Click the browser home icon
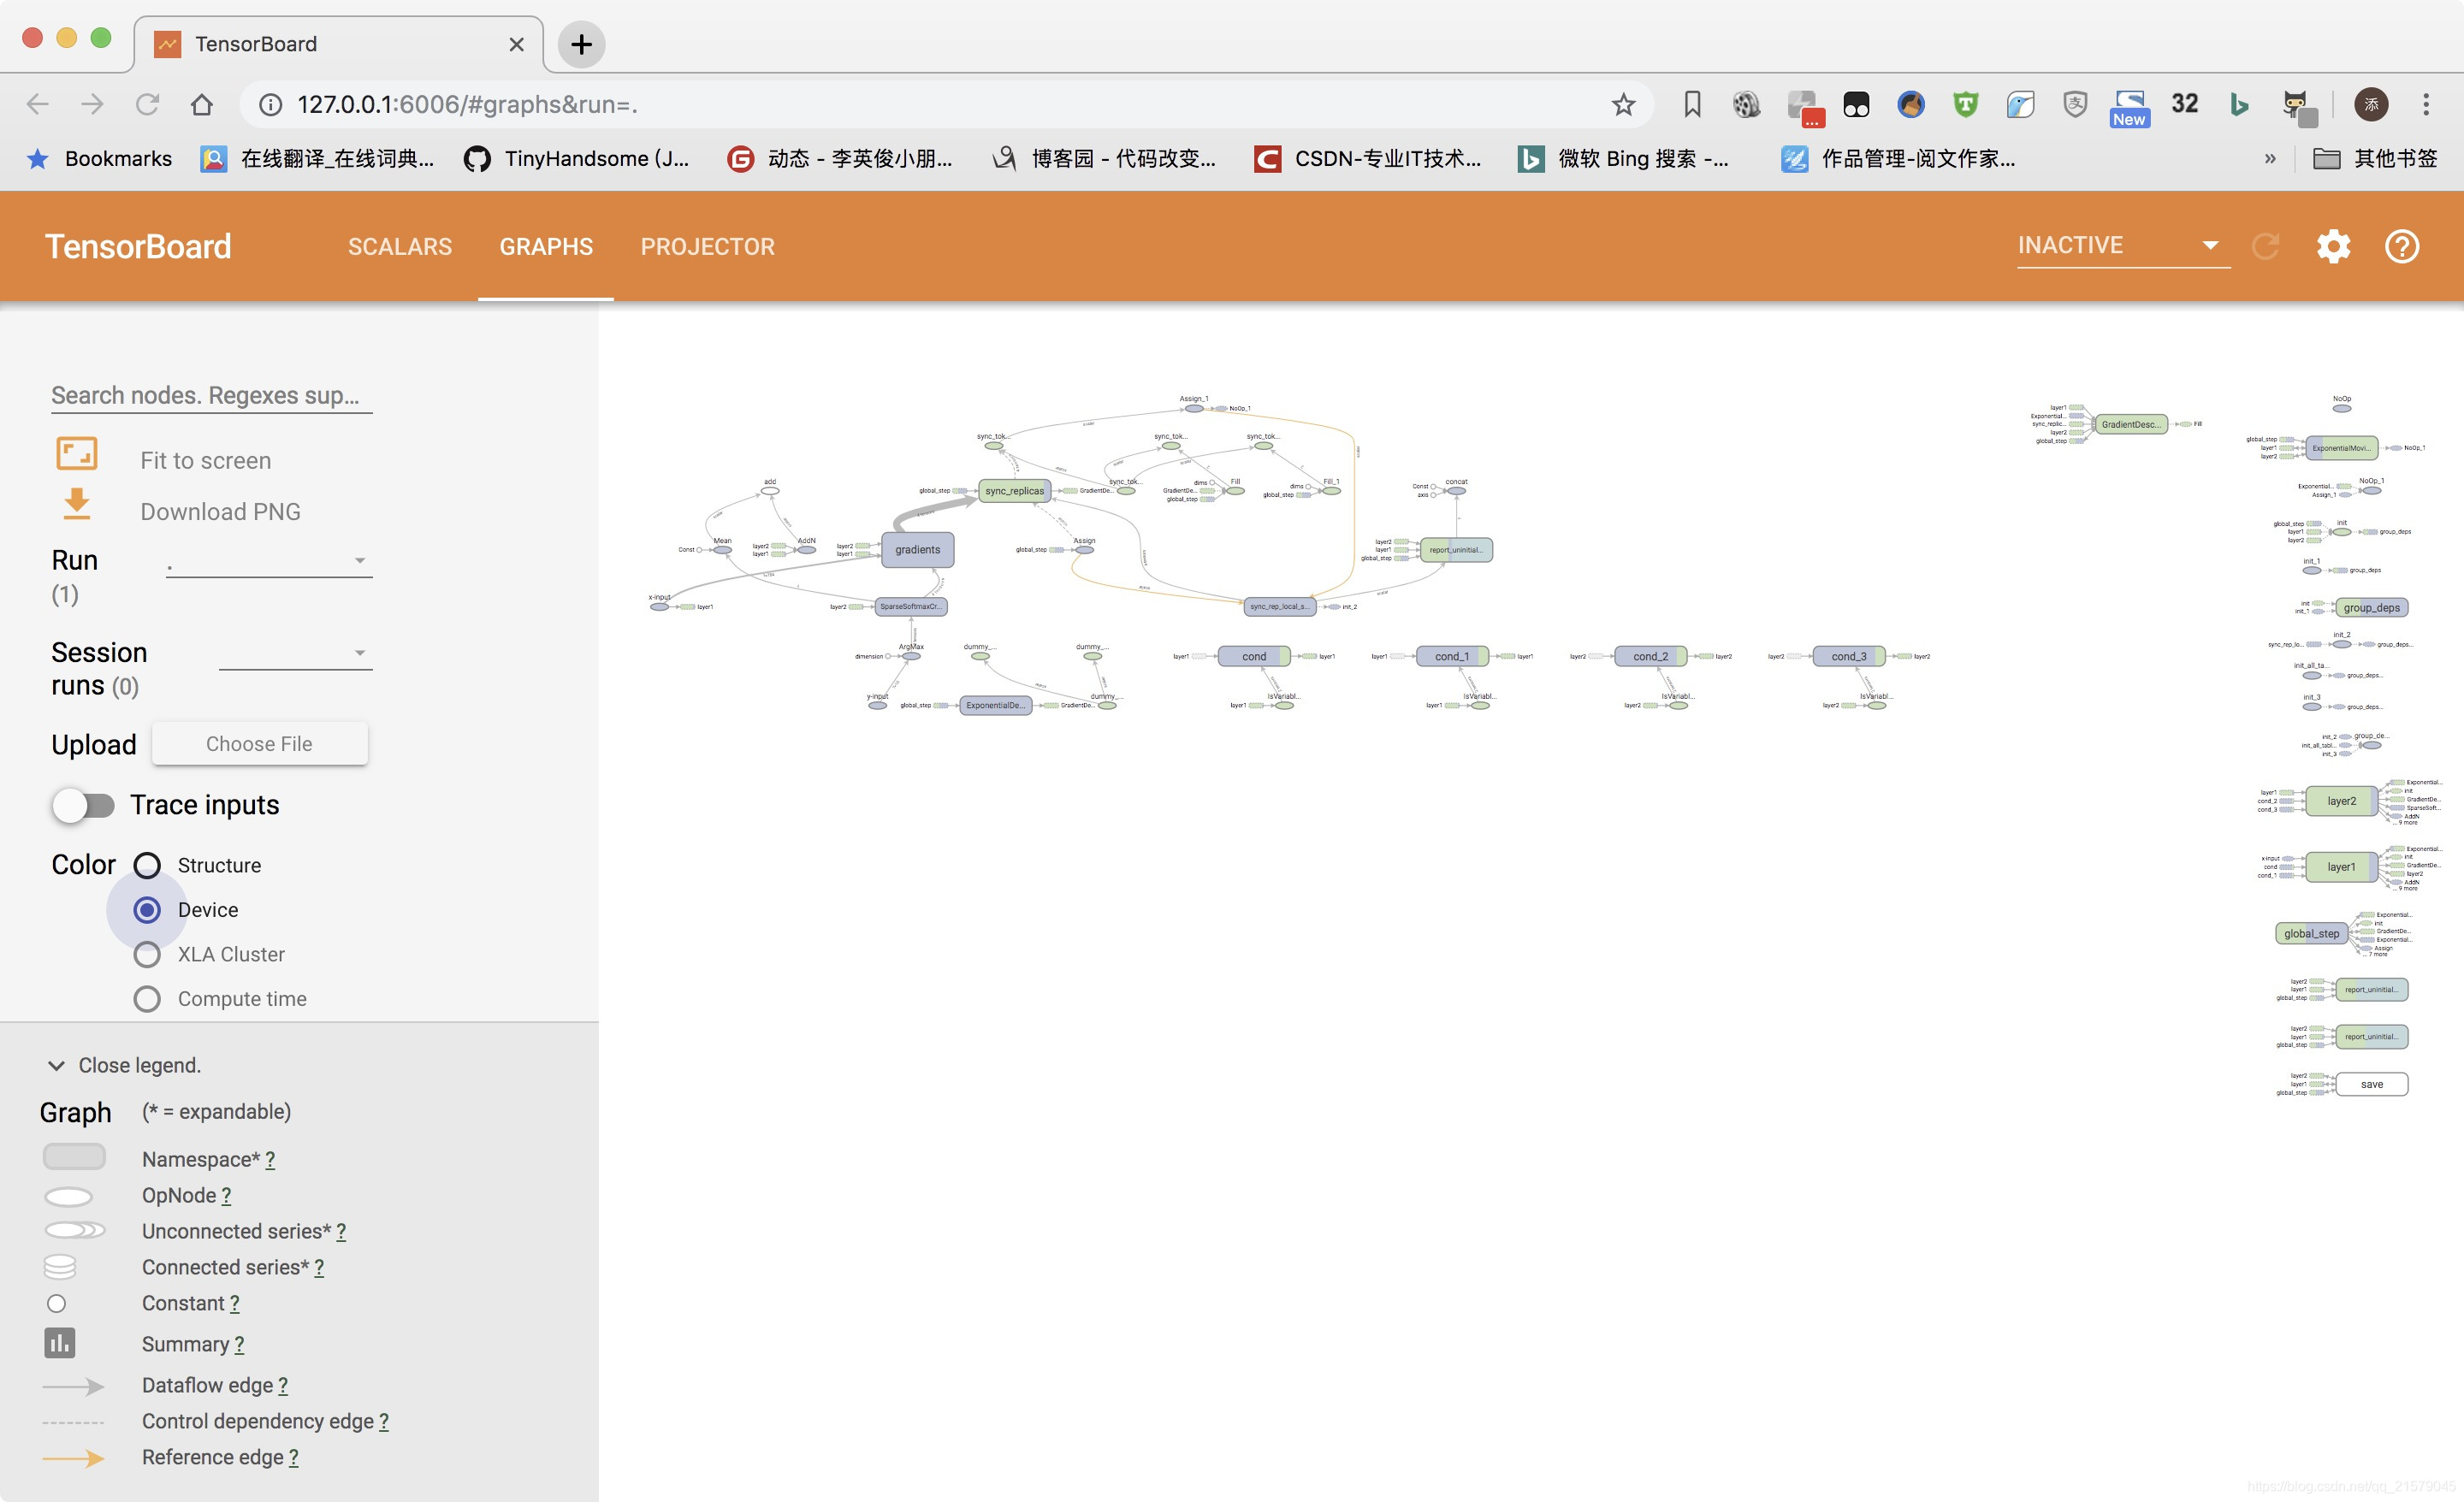The height and width of the screenshot is (1502, 2464). pos(202,104)
